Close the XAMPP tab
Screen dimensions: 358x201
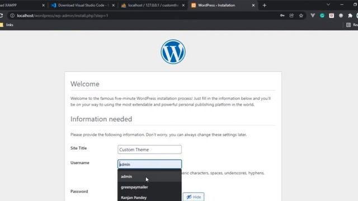[44, 5]
